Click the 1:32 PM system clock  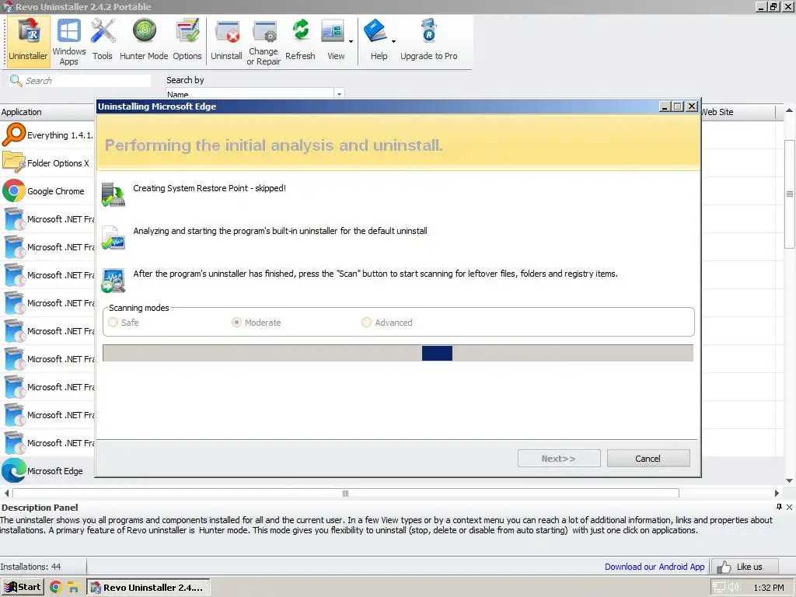(769, 588)
